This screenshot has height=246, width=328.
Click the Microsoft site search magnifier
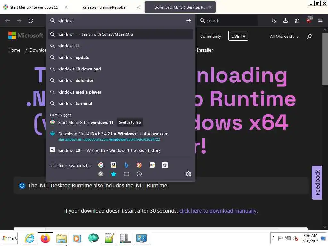pyautogui.click(x=309, y=37)
